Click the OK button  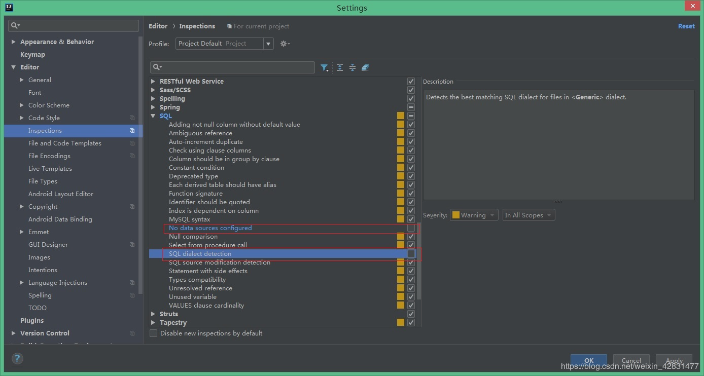pos(589,360)
